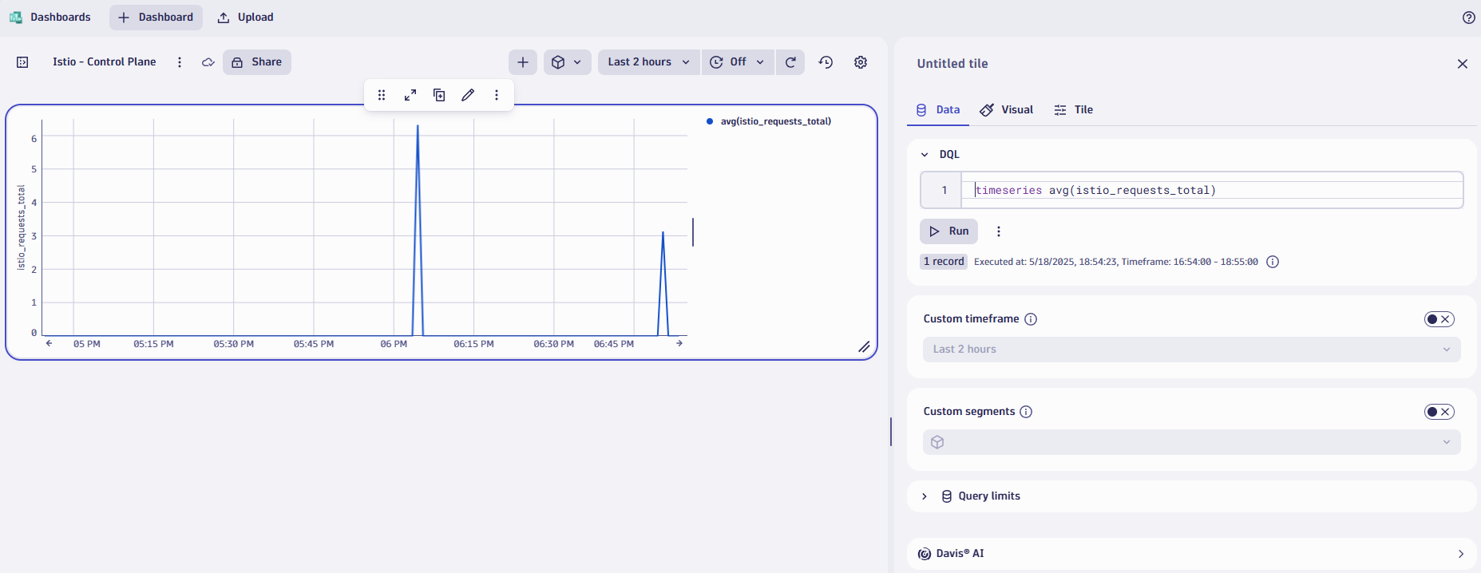Open the dashboard more options menu
The image size is (1481, 573).
click(180, 62)
